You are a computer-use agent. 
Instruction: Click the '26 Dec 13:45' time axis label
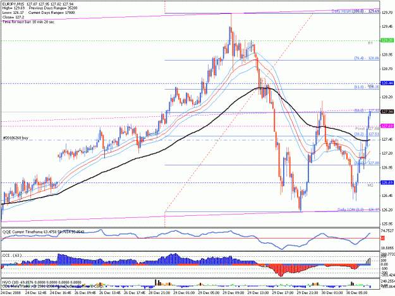(x=110, y=293)
